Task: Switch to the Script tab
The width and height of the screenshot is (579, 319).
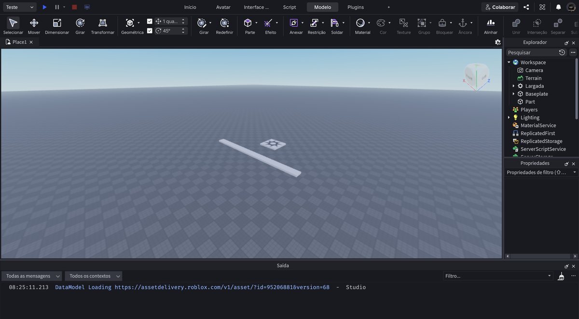Action: tap(289, 7)
